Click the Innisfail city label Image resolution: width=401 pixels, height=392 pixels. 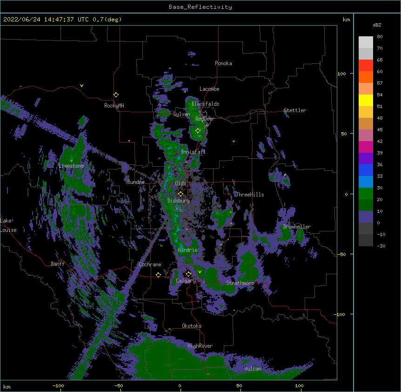(193, 152)
